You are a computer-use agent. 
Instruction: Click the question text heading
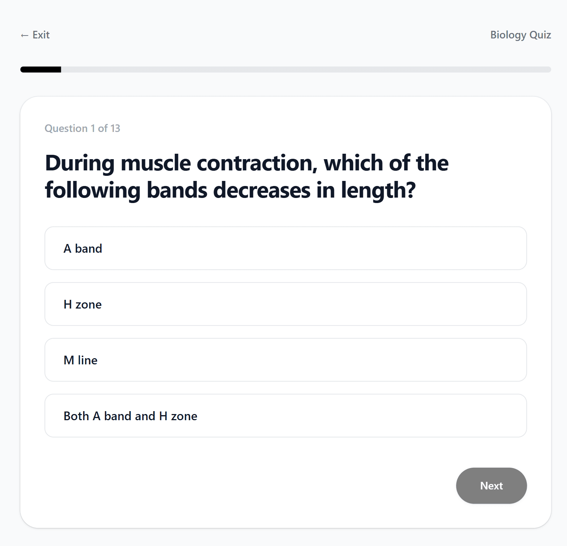click(247, 177)
